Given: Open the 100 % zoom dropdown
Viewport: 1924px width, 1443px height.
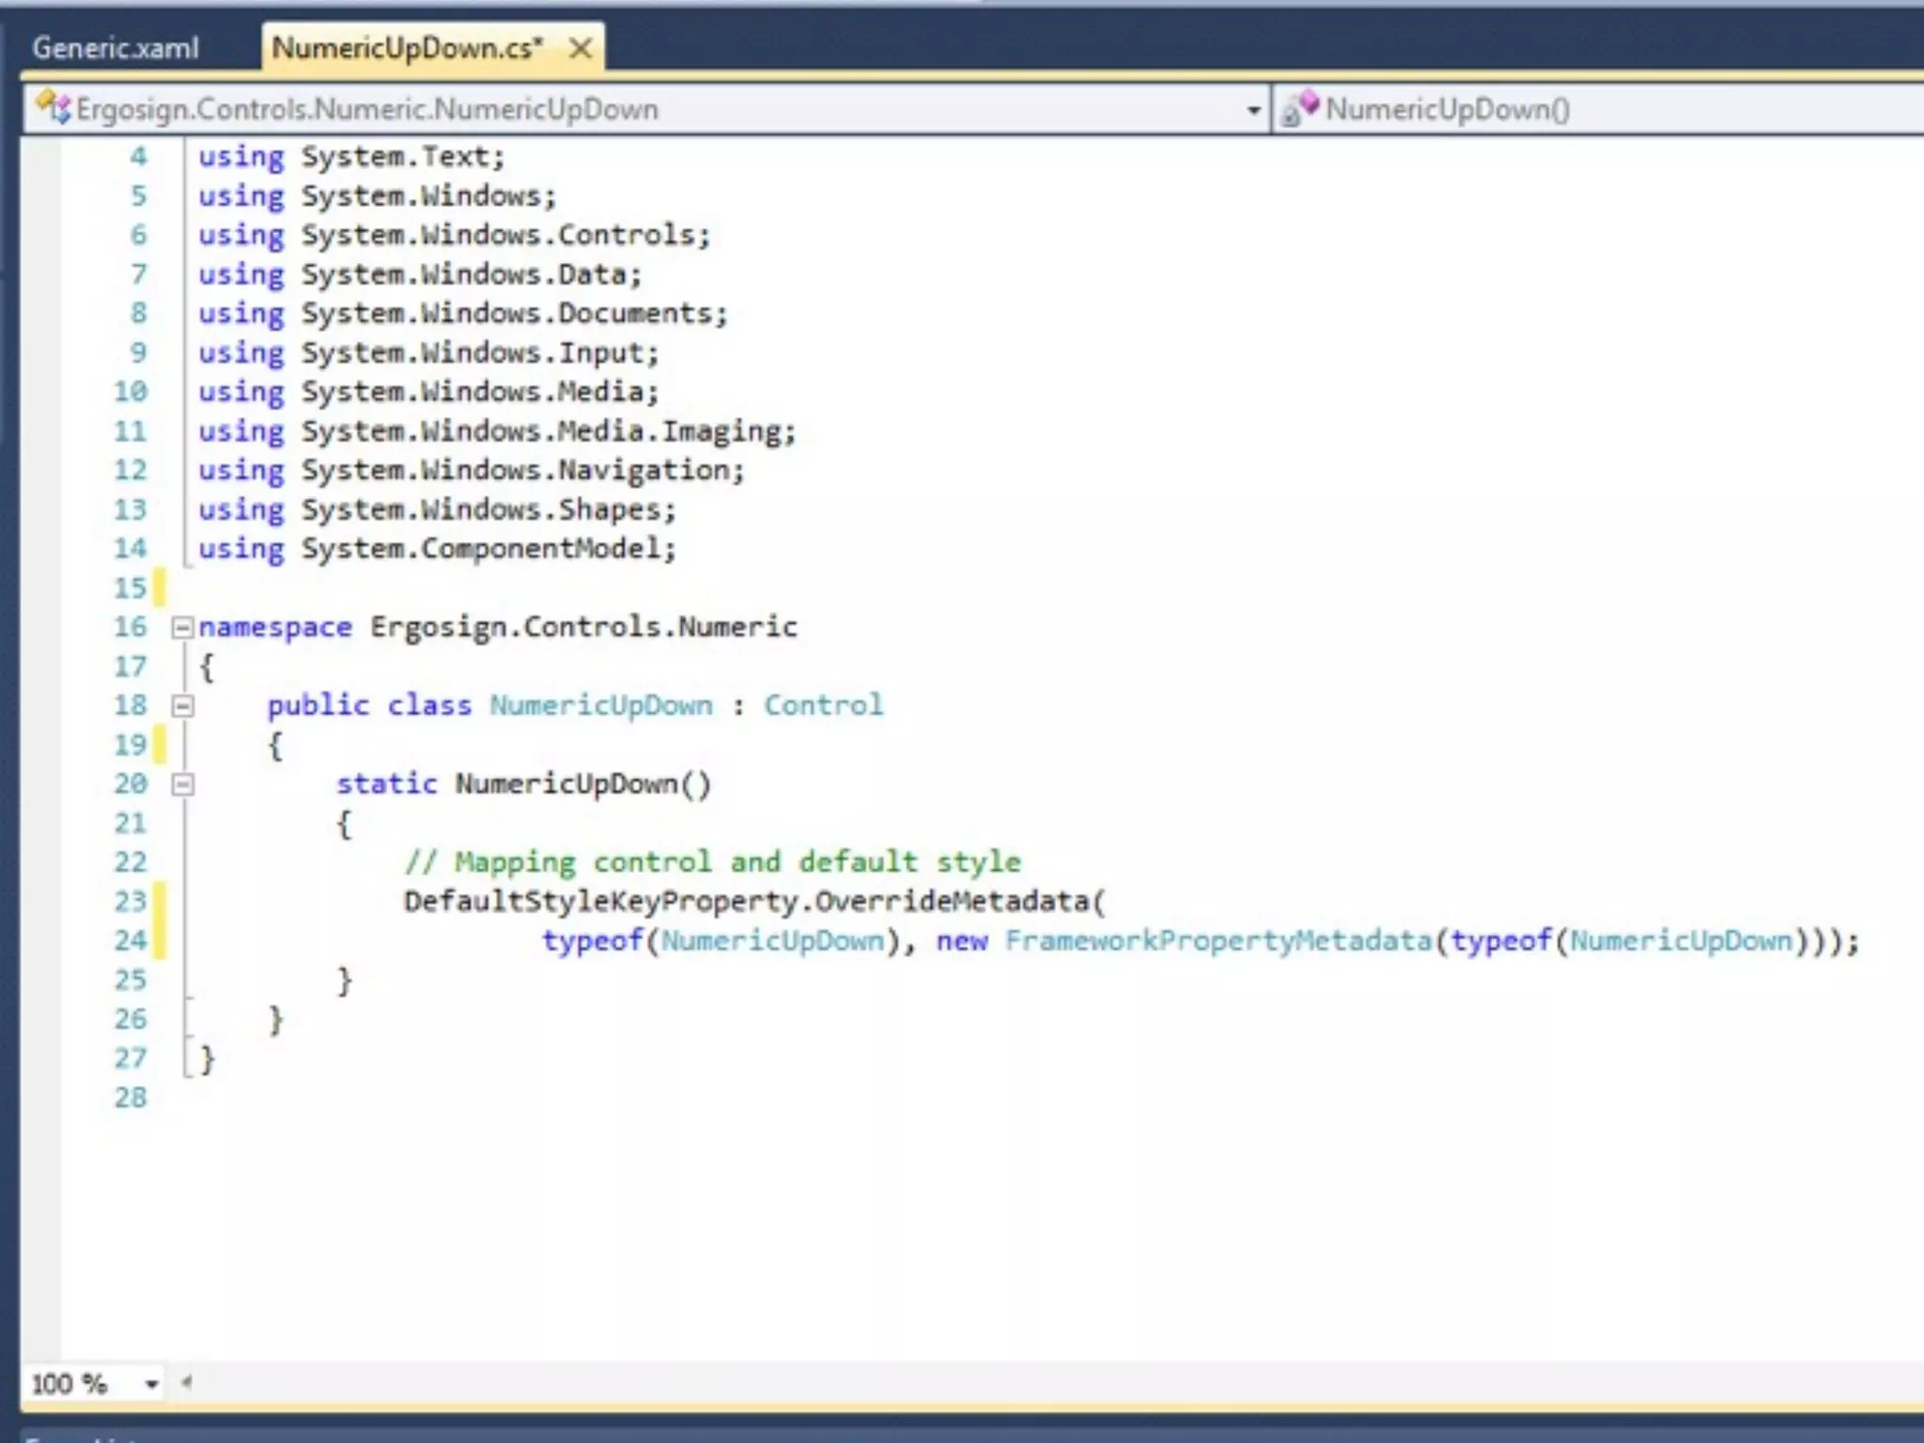Looking at the screenshot, I should coord(151,1384).
